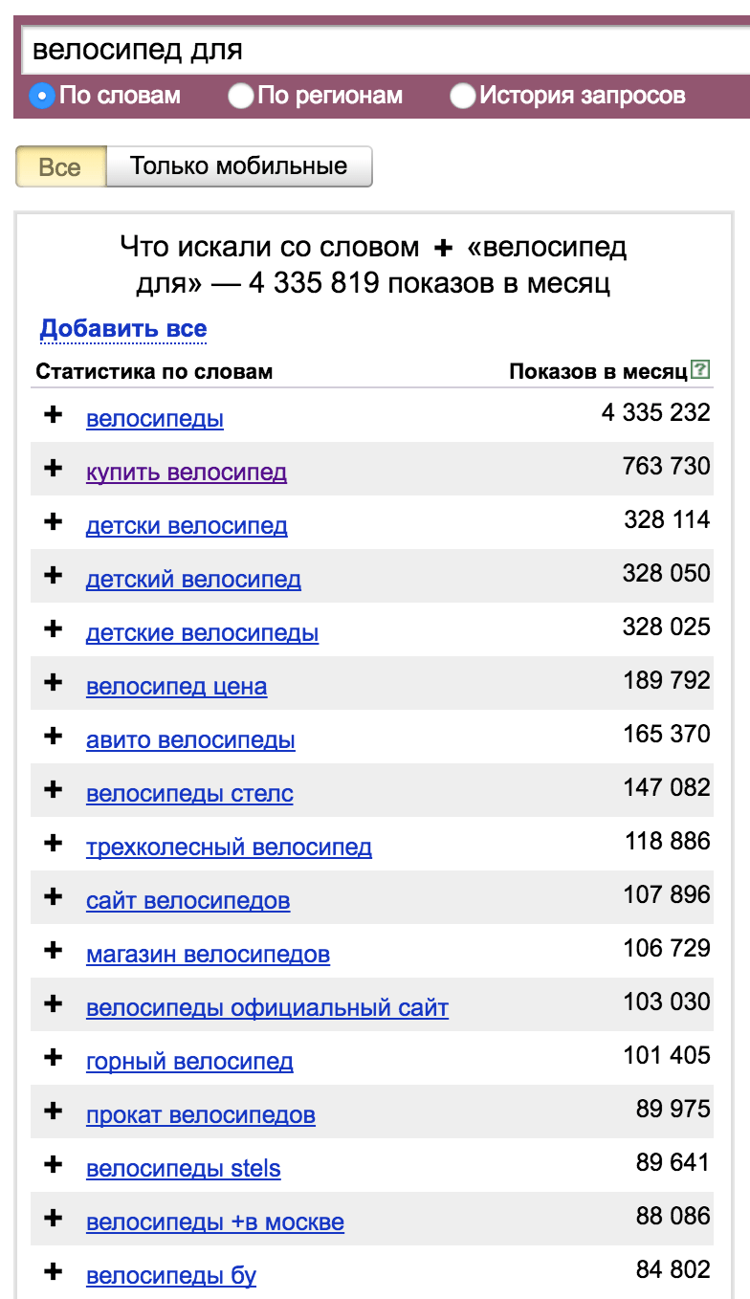Choose 'История запросов' radio button
The height and width of the screenshot is (1299, 750).
pyautogui.click(x=463, y=96)
